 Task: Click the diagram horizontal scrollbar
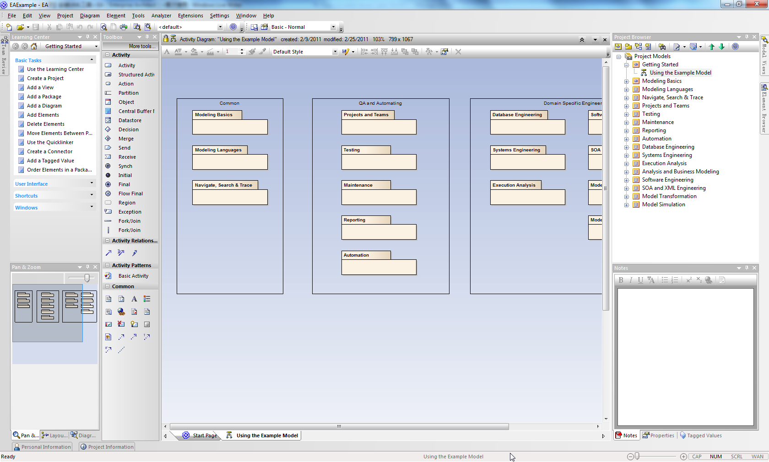339,426
